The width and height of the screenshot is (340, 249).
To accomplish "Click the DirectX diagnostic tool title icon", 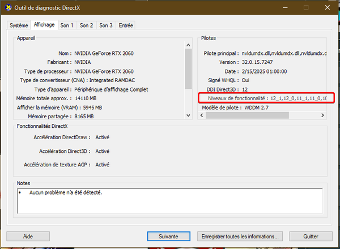I will (8, 7).
